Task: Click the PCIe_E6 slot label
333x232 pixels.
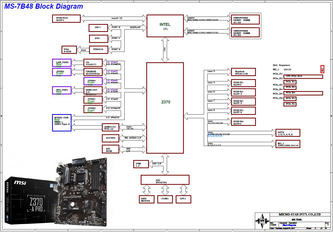Action: click(278, 98)
